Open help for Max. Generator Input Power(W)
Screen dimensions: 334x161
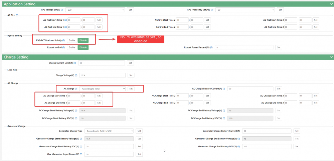click(x=81, y=154)
